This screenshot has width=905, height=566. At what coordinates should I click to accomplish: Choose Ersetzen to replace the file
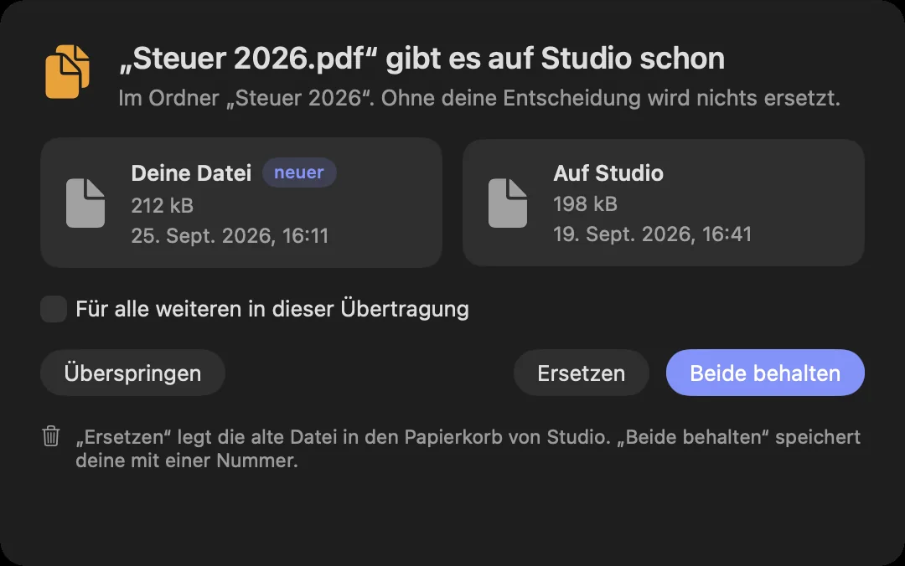pos(582,373)
